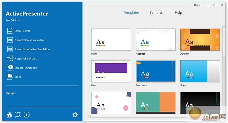Select the Autumn template thumbnail
This screenshot has height=123, width=228.
[200, 39]
